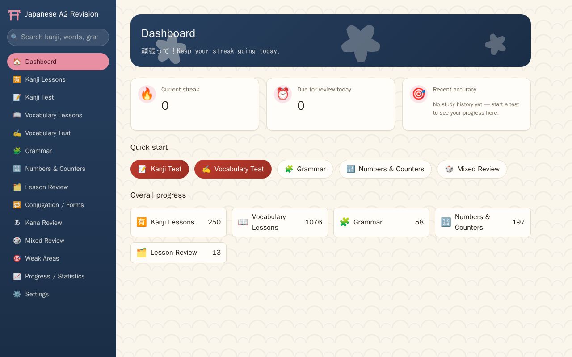This screenshot has width=572, height=357.
Task: Click the Grammar puzzle icon in sidebar
Action: [17, 151]
